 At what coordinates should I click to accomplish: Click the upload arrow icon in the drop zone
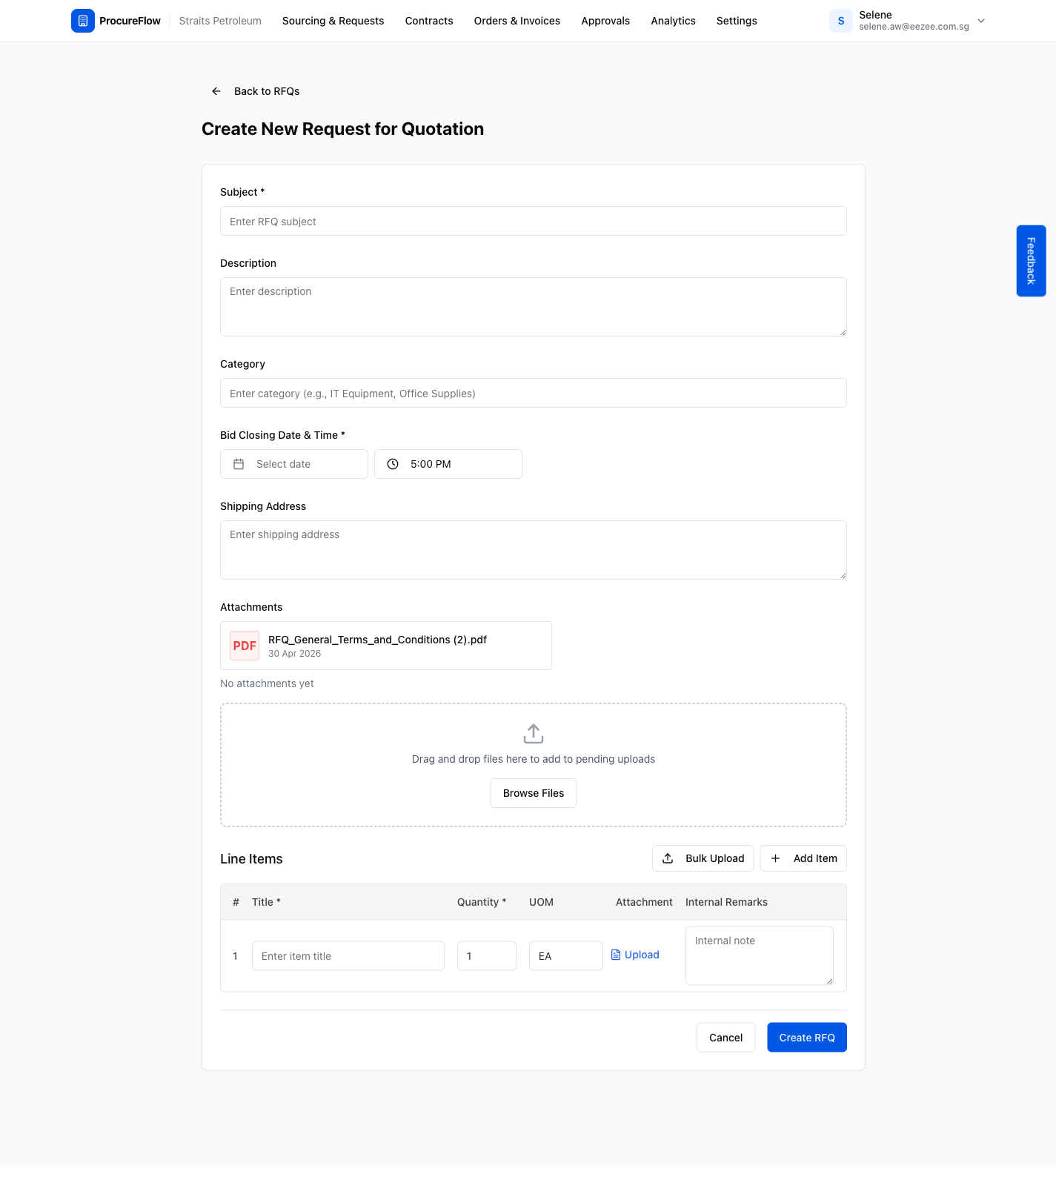534,734
